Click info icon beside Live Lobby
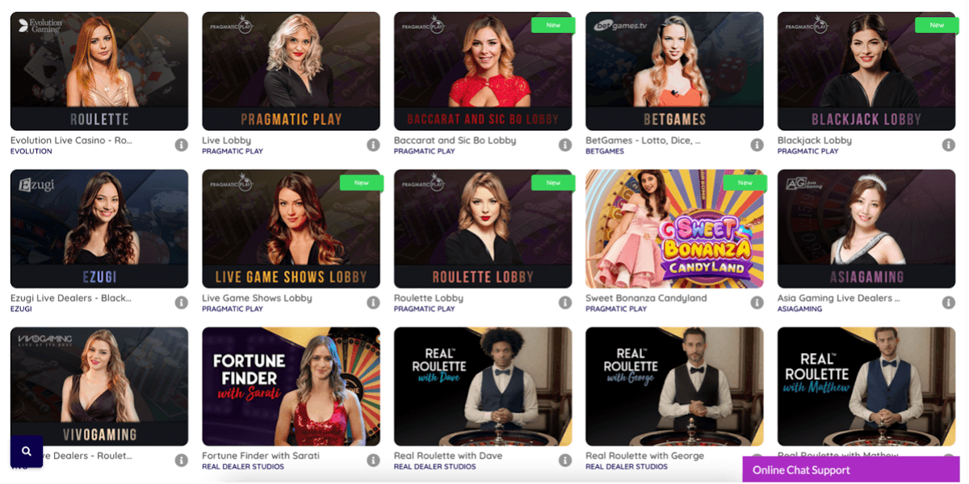Image resolution: width=969 pixels, height=484 pixels. coord(373,145)
